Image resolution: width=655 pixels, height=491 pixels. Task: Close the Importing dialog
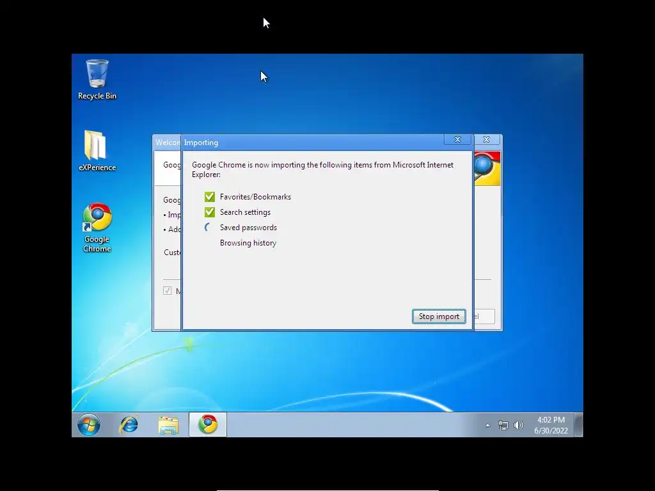(x=457, y=139)
